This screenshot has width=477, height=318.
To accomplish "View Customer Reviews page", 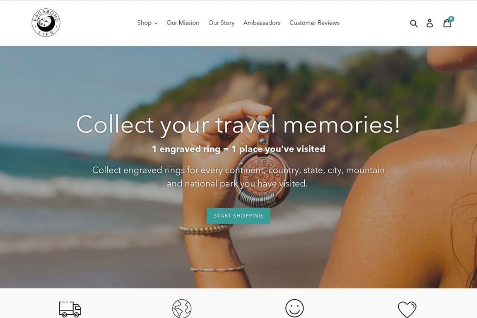I will 314,23.
